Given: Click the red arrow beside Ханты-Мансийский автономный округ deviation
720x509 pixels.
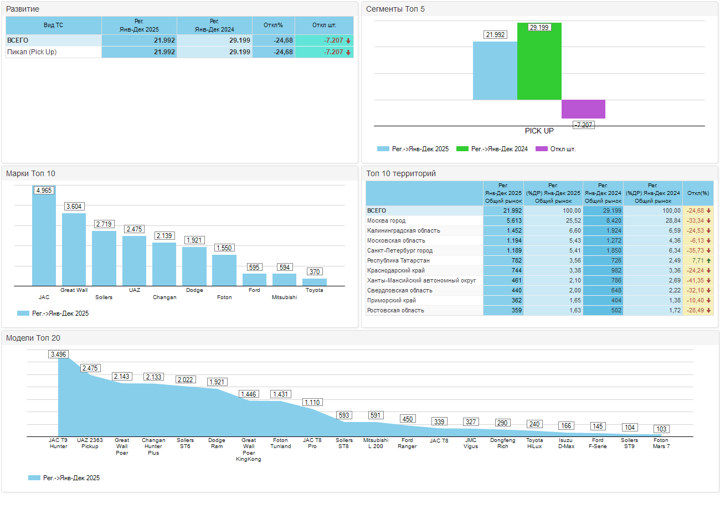Looking at the screenshot, I should 708,281.
